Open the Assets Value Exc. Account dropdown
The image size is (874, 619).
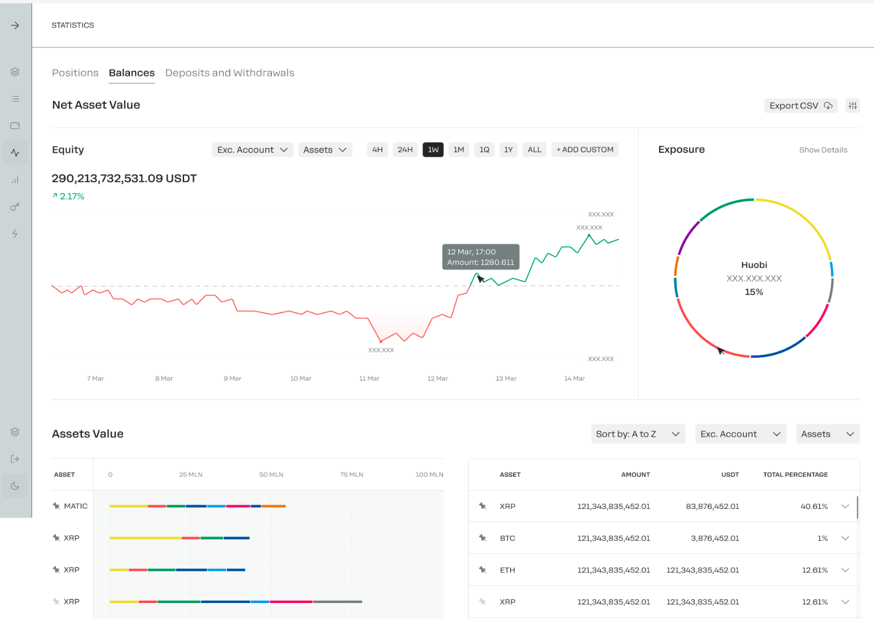[741, 434]
